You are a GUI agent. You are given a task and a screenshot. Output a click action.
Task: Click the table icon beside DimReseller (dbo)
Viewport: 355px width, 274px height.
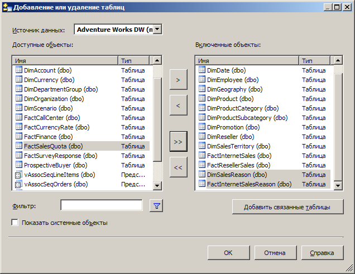point(202,136)
